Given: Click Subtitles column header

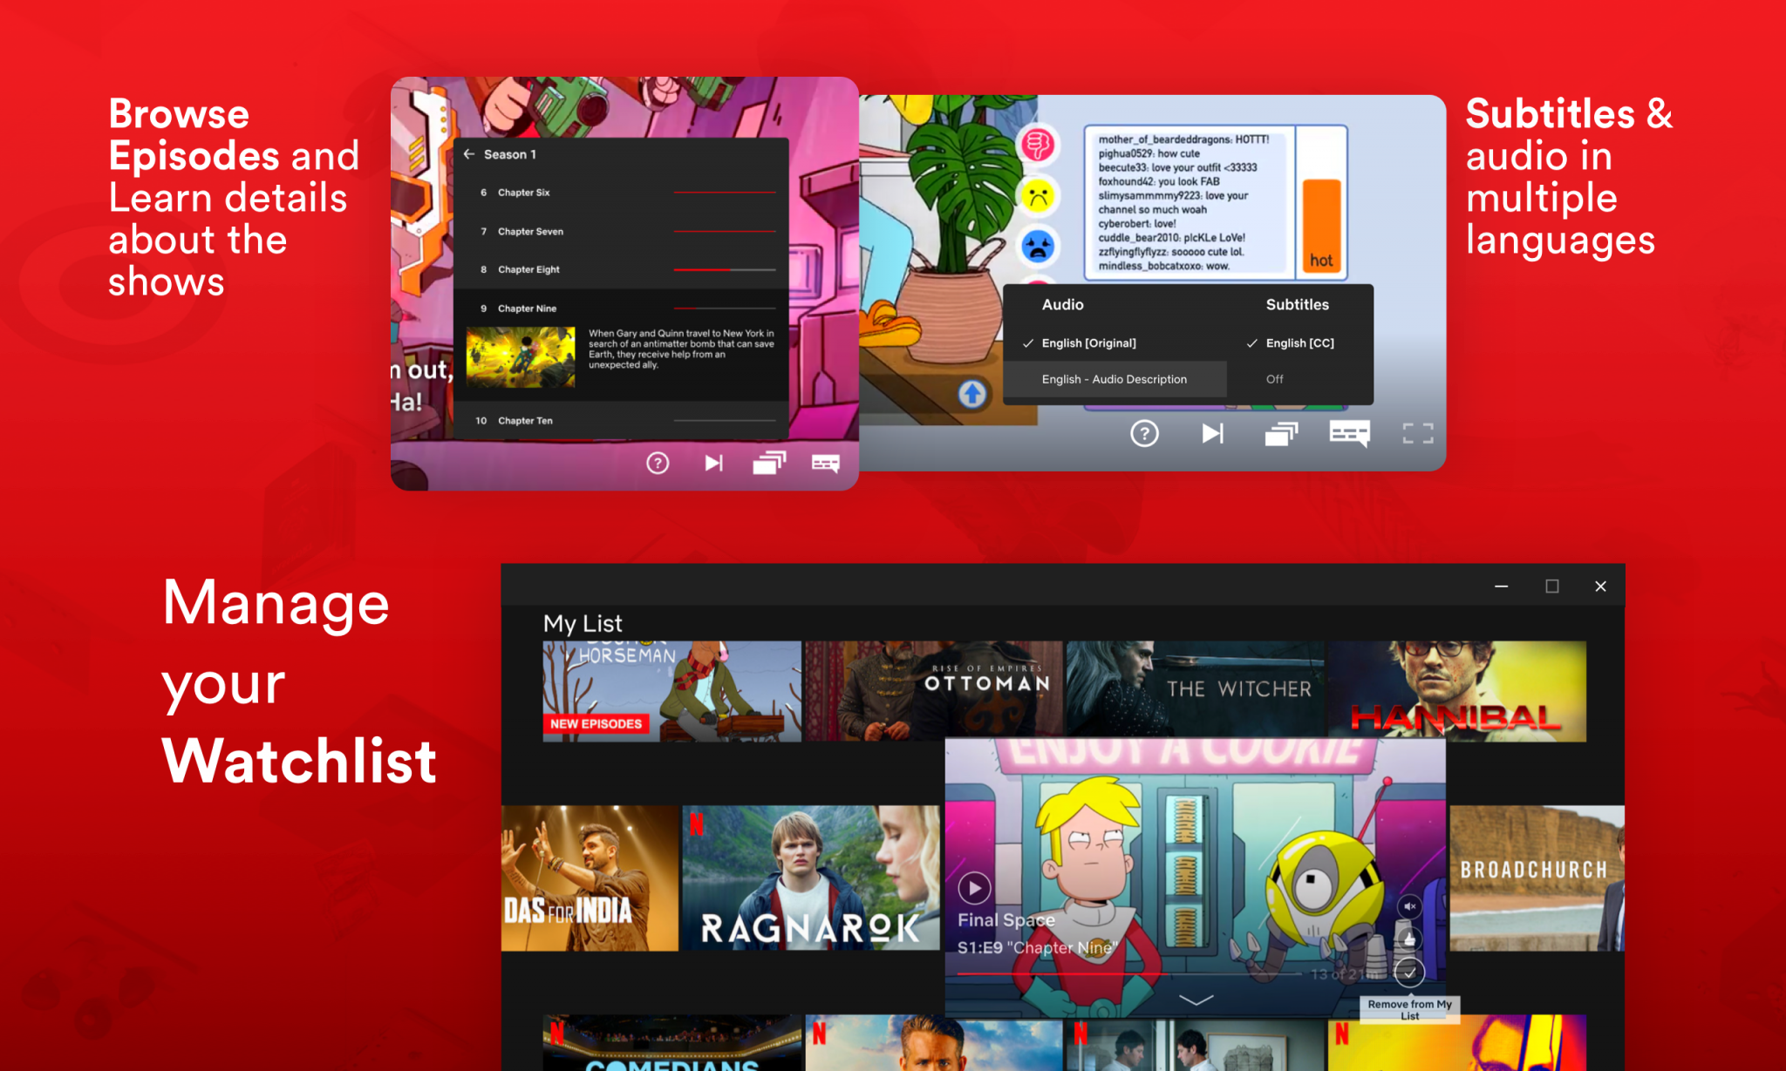Looking at the screenshot, I should [x=1297, y=304].
